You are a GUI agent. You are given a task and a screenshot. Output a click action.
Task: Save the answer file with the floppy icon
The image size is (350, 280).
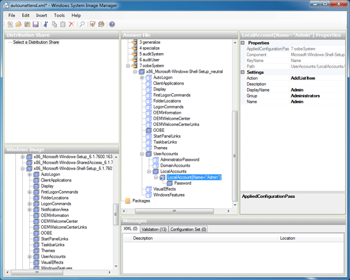(x=35, y=24)
